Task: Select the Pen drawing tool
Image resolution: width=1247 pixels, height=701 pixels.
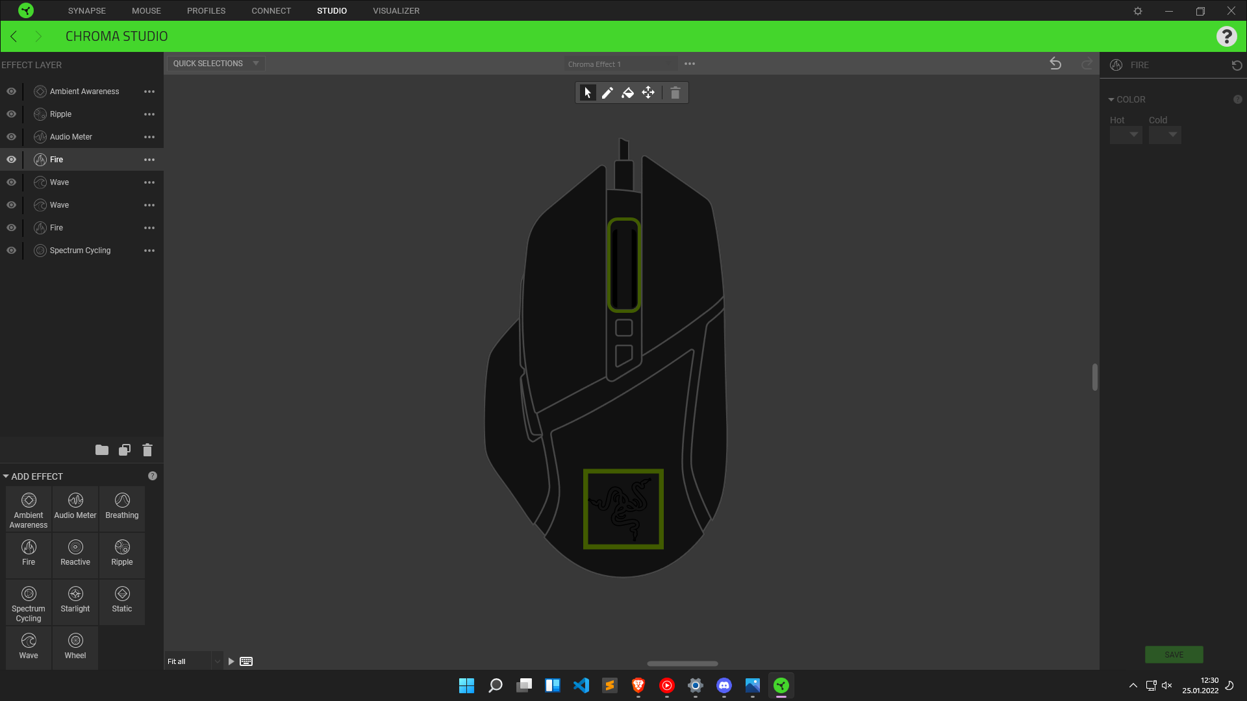Action: pos(607,93)
